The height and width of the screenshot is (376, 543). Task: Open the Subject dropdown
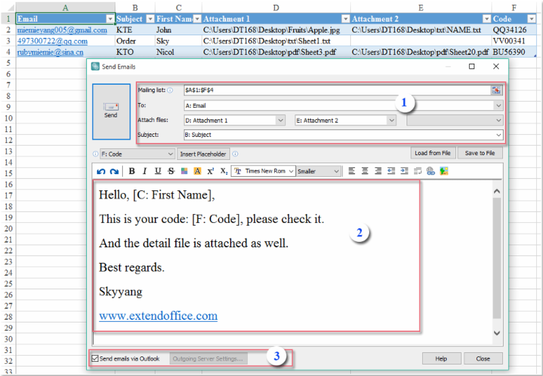(498, 135)
